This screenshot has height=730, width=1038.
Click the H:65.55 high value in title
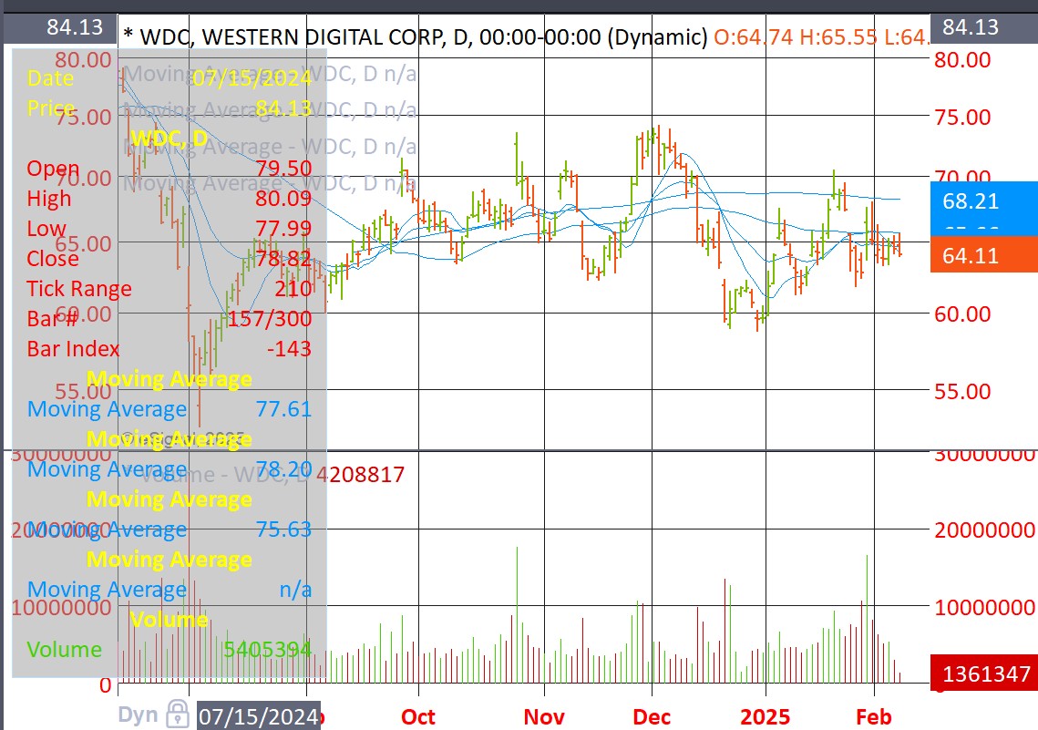838,36
